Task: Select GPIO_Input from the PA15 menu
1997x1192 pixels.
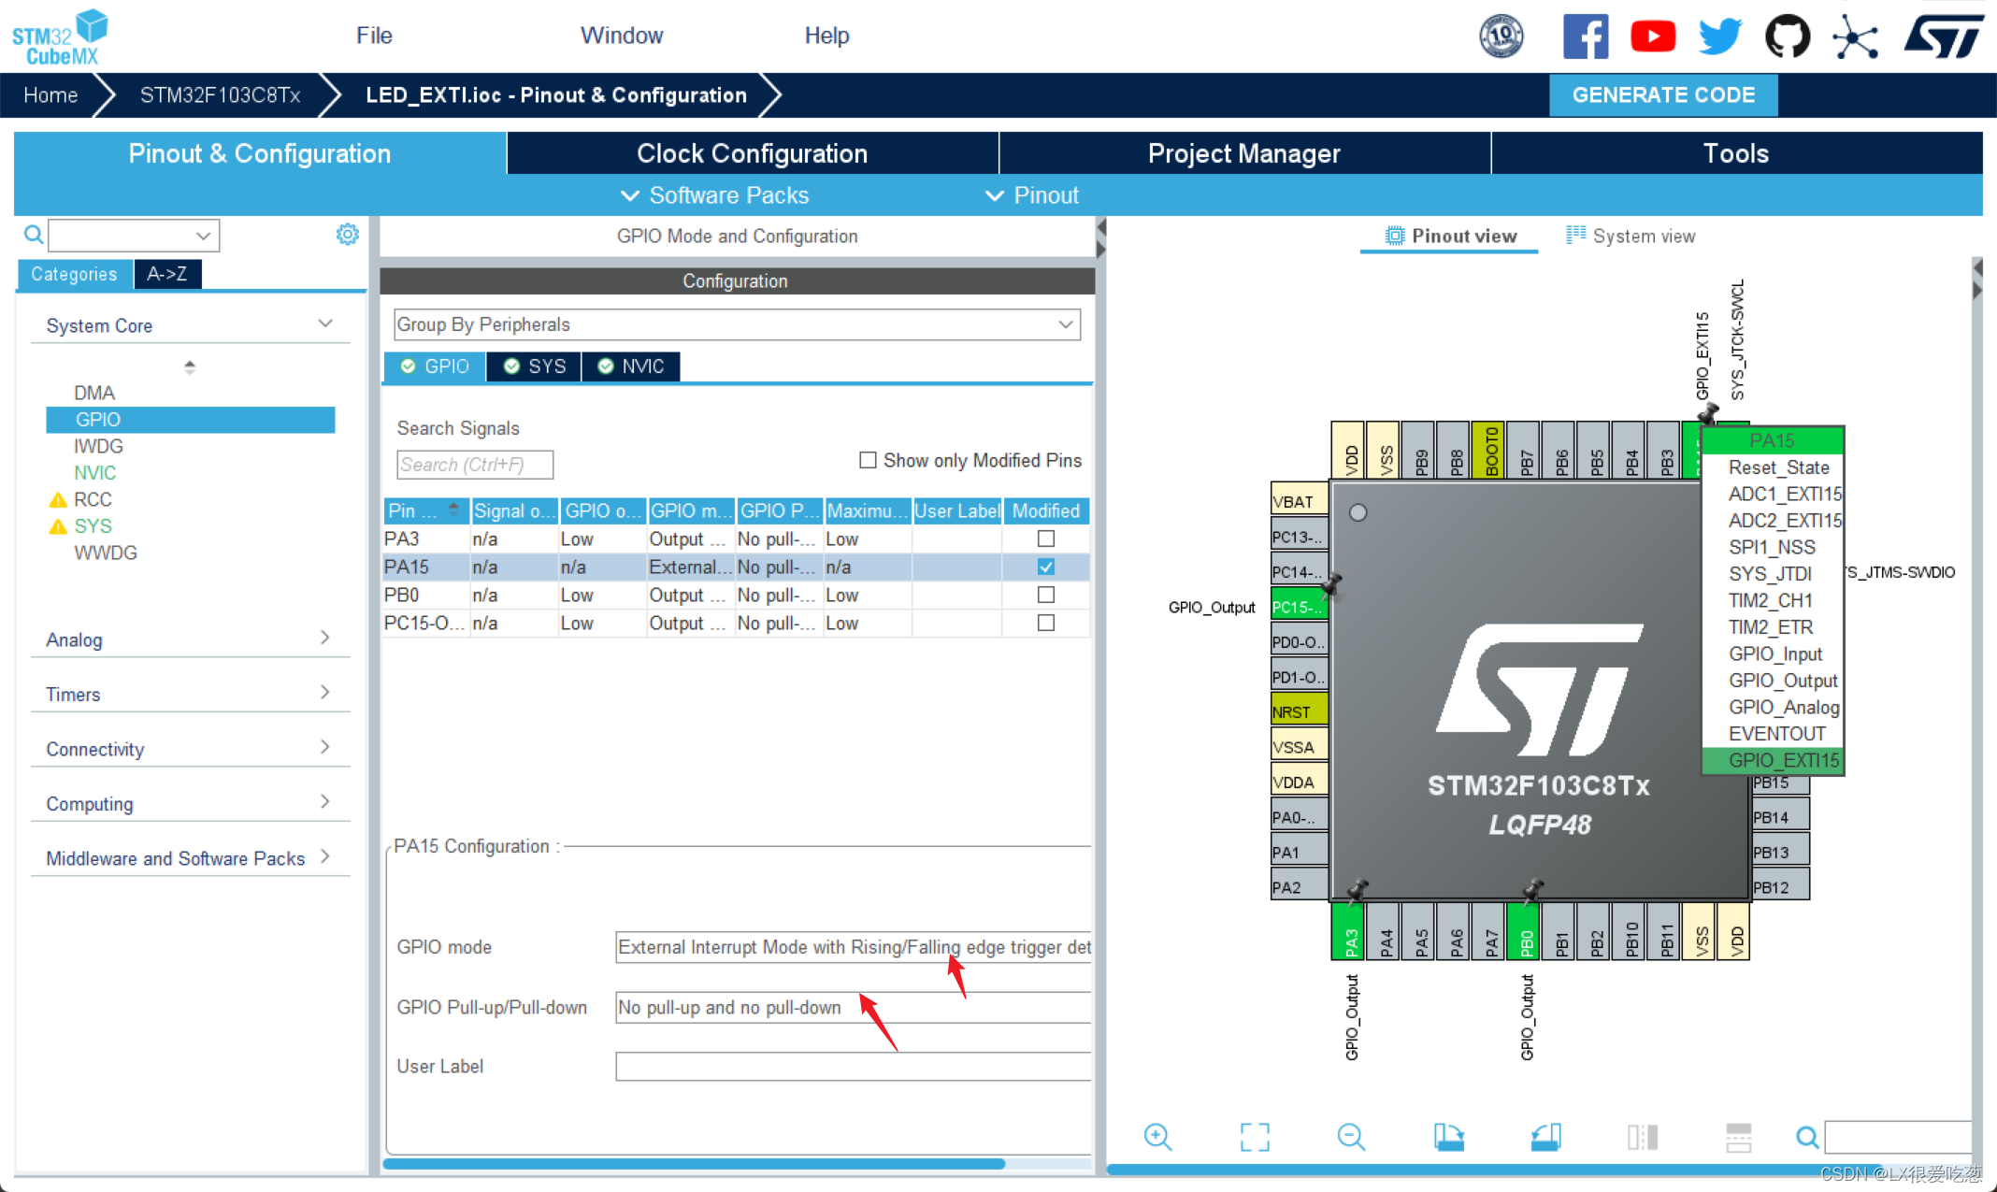Action: pyautogui.click(x=1774, y=653)
